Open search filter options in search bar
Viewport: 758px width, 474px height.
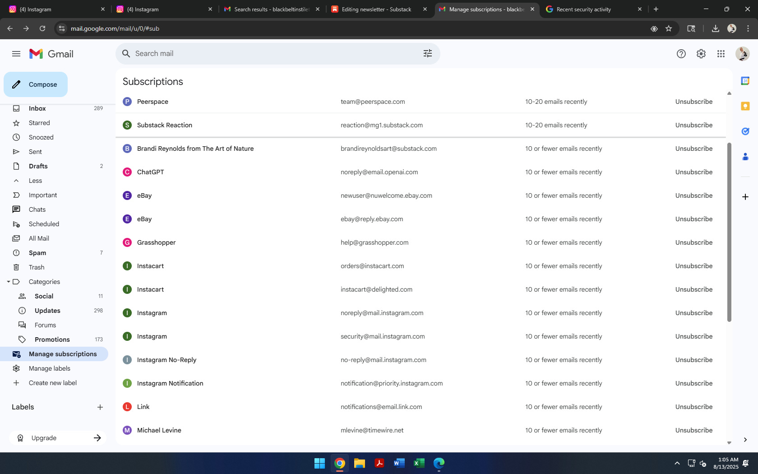click(x=428, y=53)
